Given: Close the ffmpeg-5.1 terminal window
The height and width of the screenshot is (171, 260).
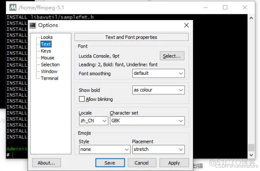Looking at the screenshot, I should click(x=245, y=7).
